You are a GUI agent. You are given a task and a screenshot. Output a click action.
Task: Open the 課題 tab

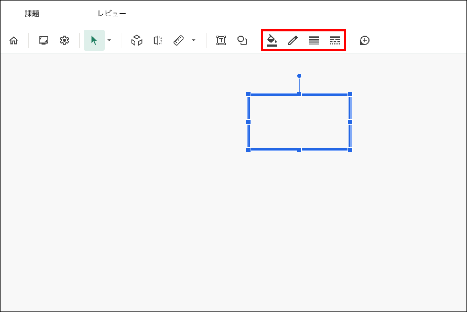coord(32,14)
